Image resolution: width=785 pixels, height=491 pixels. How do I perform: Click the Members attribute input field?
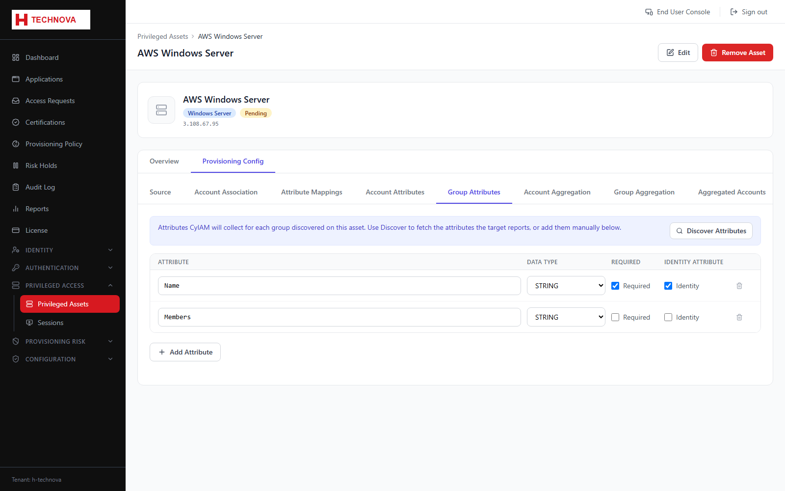click(340, 317)
